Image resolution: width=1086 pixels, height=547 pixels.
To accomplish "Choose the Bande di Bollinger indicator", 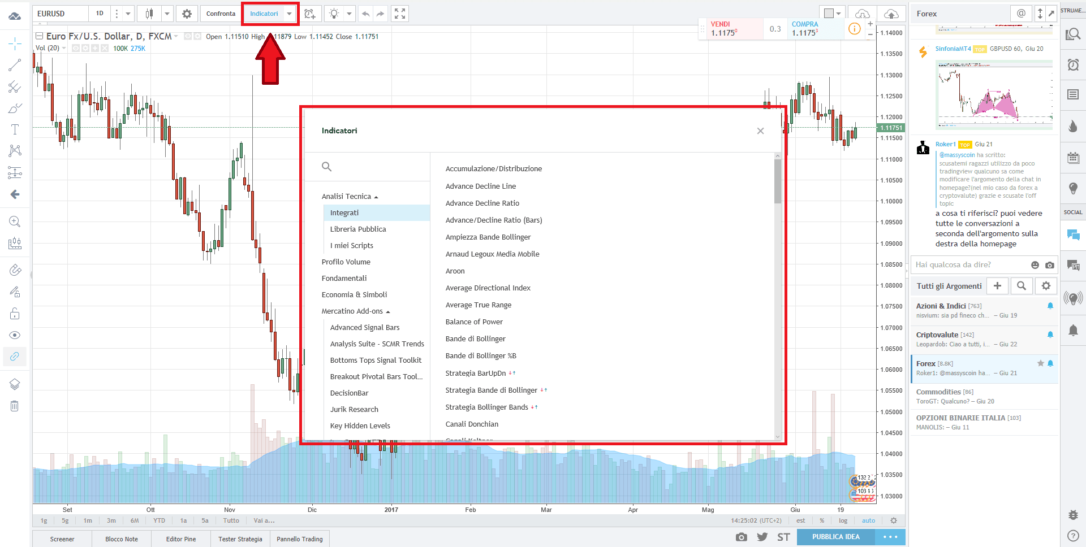I will click(x=476, y=338).
